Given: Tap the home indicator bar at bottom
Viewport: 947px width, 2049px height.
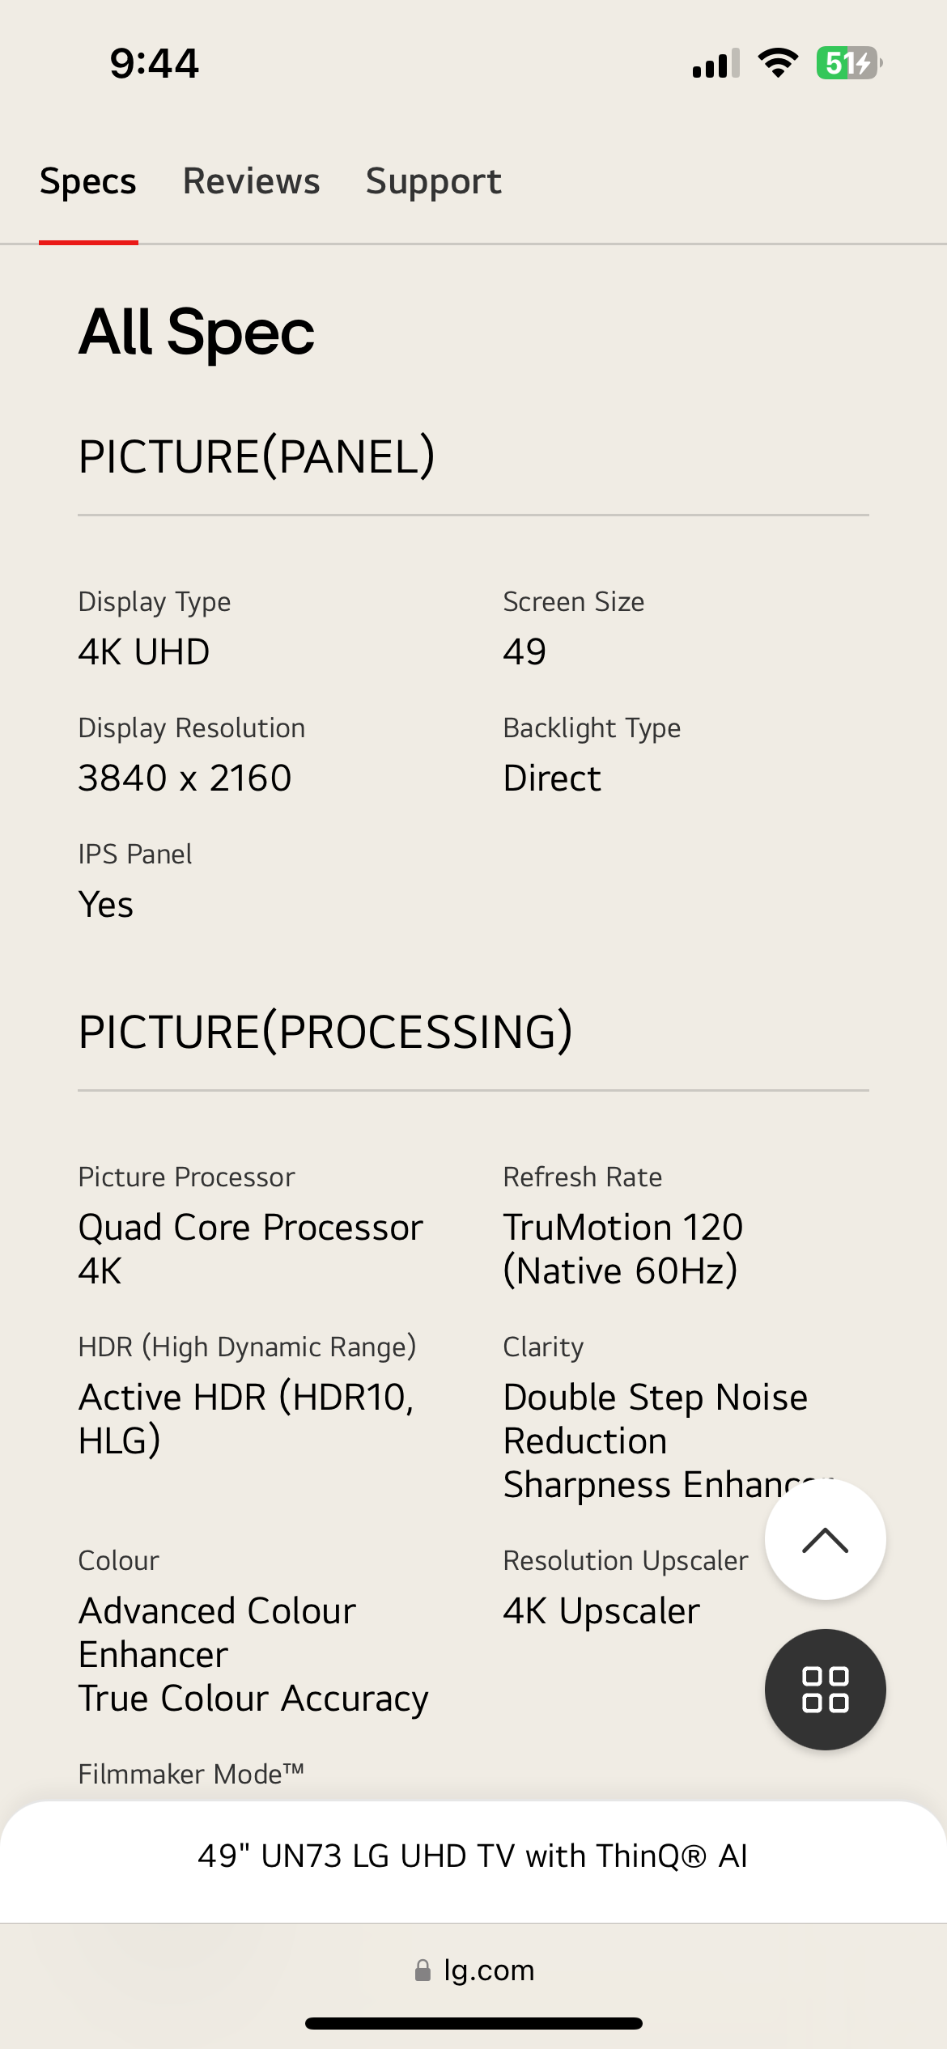Looking at the screenshot, I should coord(473,2023).
